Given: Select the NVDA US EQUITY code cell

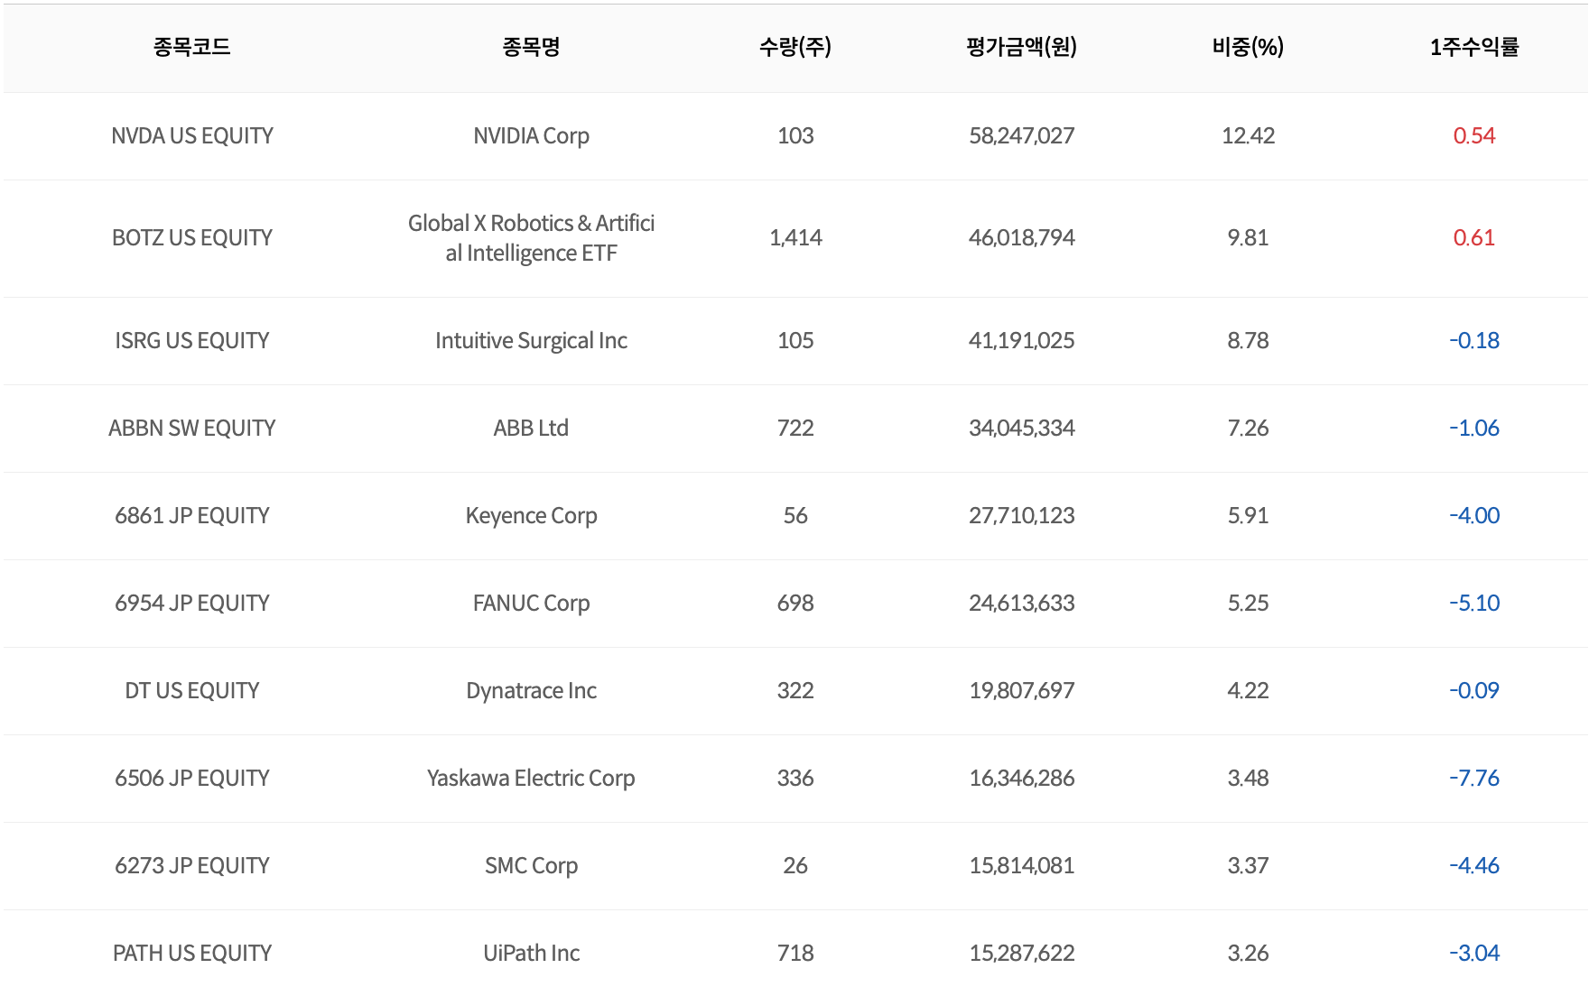Looking at the screenshot, I should coord(191,135).
